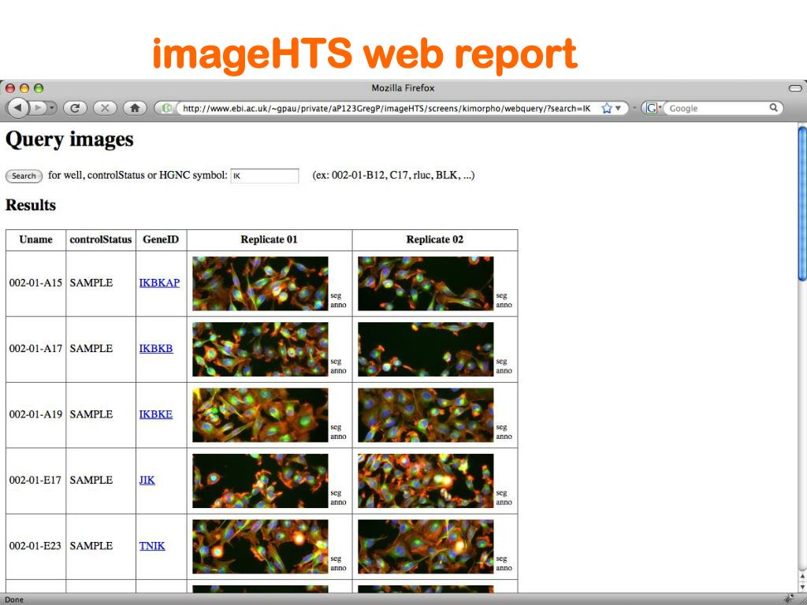Open TNIK Replicate 01 cell image
807x605 pixels.
(260, 547)
